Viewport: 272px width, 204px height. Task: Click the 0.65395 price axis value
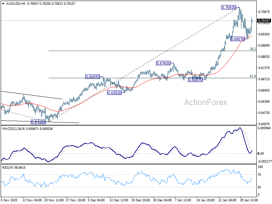coord(264,101)
